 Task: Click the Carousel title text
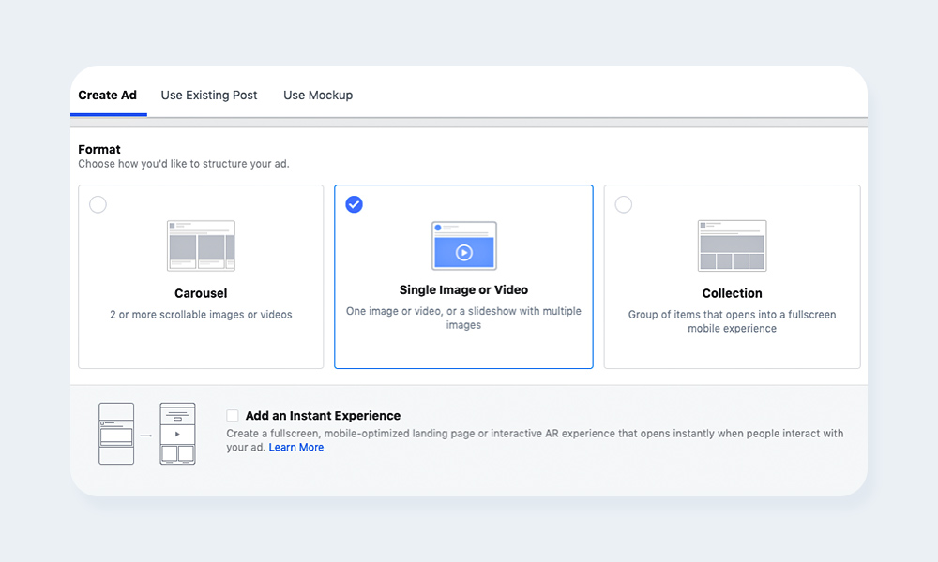pos(201,293)
